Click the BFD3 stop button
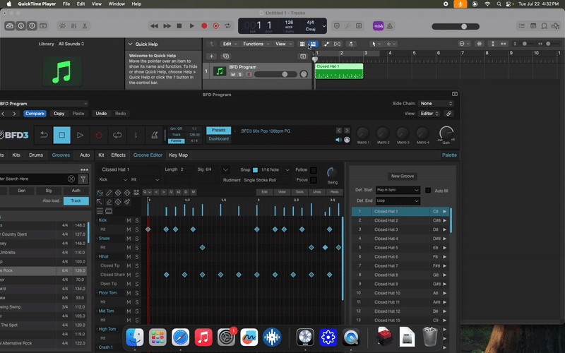 tap(62, 135)
